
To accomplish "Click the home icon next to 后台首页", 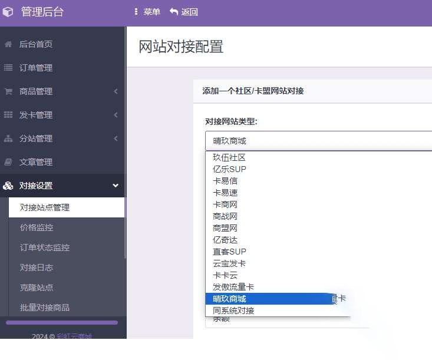I will [x=8, y=44].
